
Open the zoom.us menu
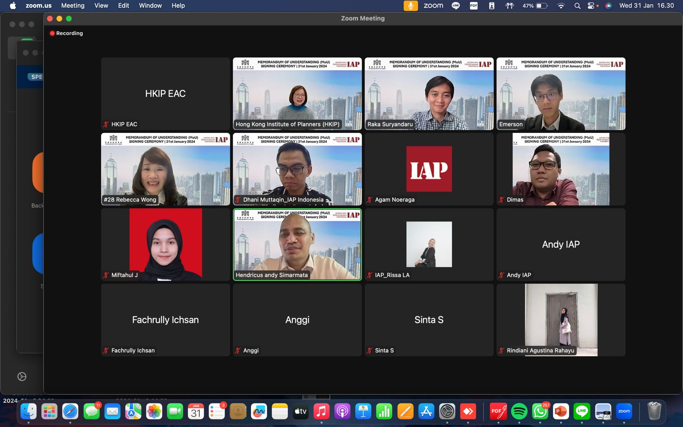[x=38, y=6]
